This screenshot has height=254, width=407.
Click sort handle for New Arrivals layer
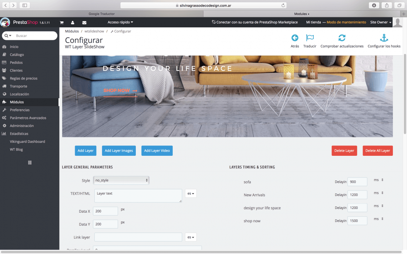coord(382,193)
